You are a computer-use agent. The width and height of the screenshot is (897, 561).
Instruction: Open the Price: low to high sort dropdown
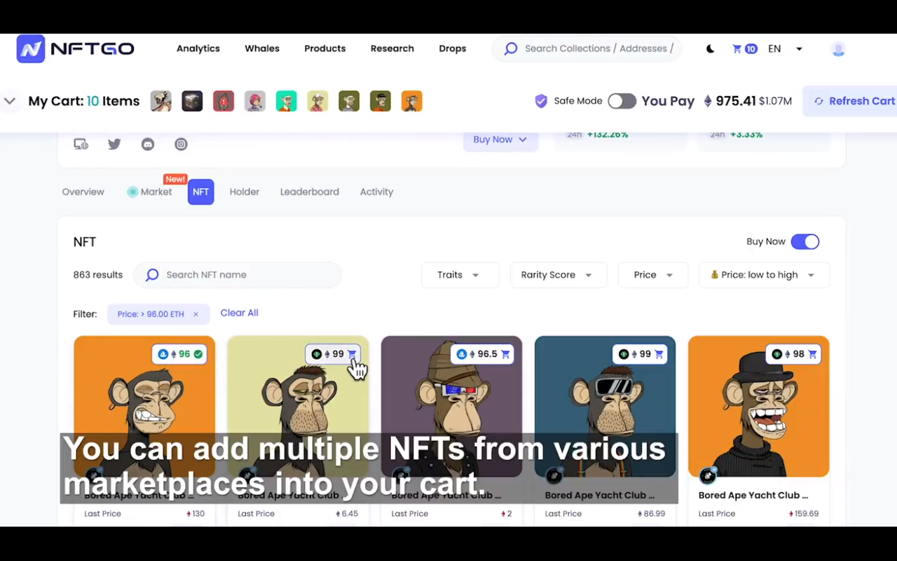(764, 275)
